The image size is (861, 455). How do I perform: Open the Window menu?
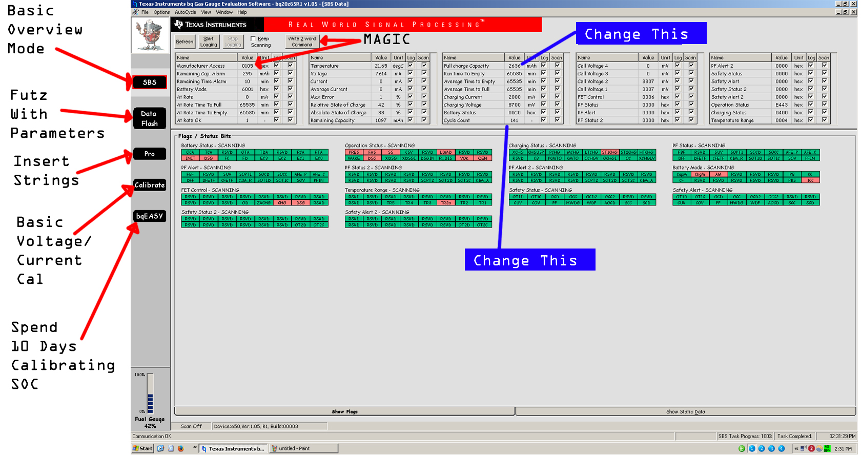pyautogui.click(x=224, y=12)
